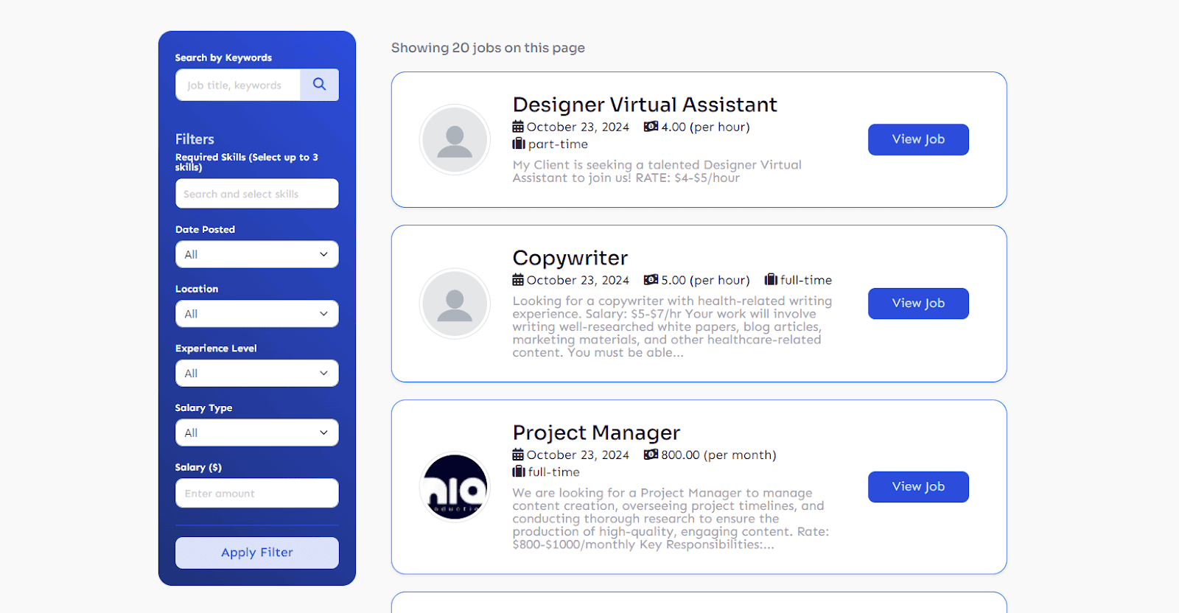Click View Job for Project Manager
Viewport: 1179px width, 613px height.
918,487
